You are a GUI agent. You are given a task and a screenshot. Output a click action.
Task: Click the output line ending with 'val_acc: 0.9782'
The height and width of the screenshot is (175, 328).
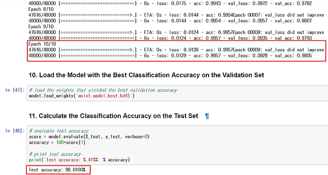170,3
